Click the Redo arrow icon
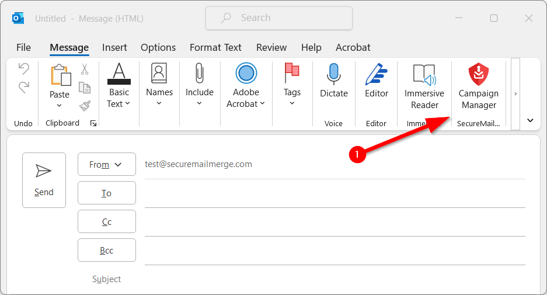The image size is (547, 295). pyautogui.click(x=24, y=88)
